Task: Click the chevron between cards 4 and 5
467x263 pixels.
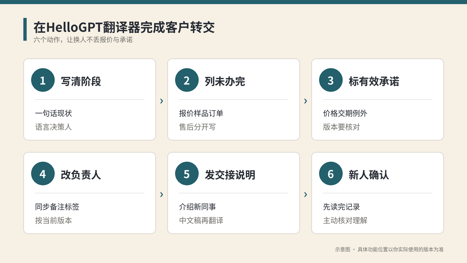Action: pyautogui.click(x=162, y=194)
